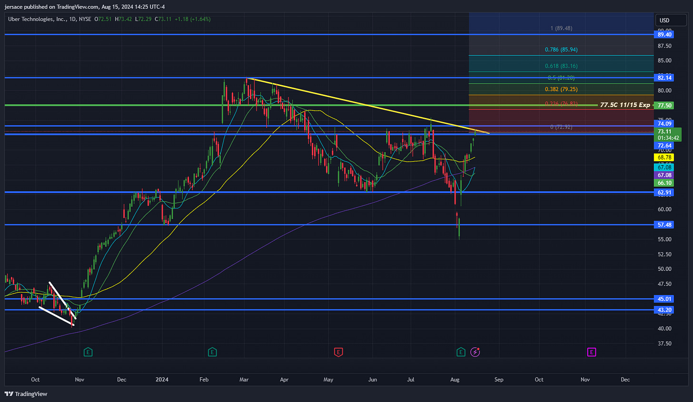Click the green 66.10 indicator label
693x402 pixels.
pos(664,183)
